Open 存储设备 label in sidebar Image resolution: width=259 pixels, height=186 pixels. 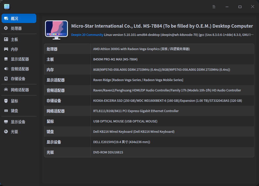(18, 79)
